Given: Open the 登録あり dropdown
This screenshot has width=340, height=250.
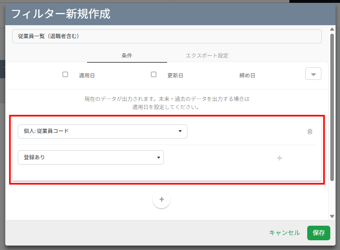Looking at the screenshot, I should 91,157.
